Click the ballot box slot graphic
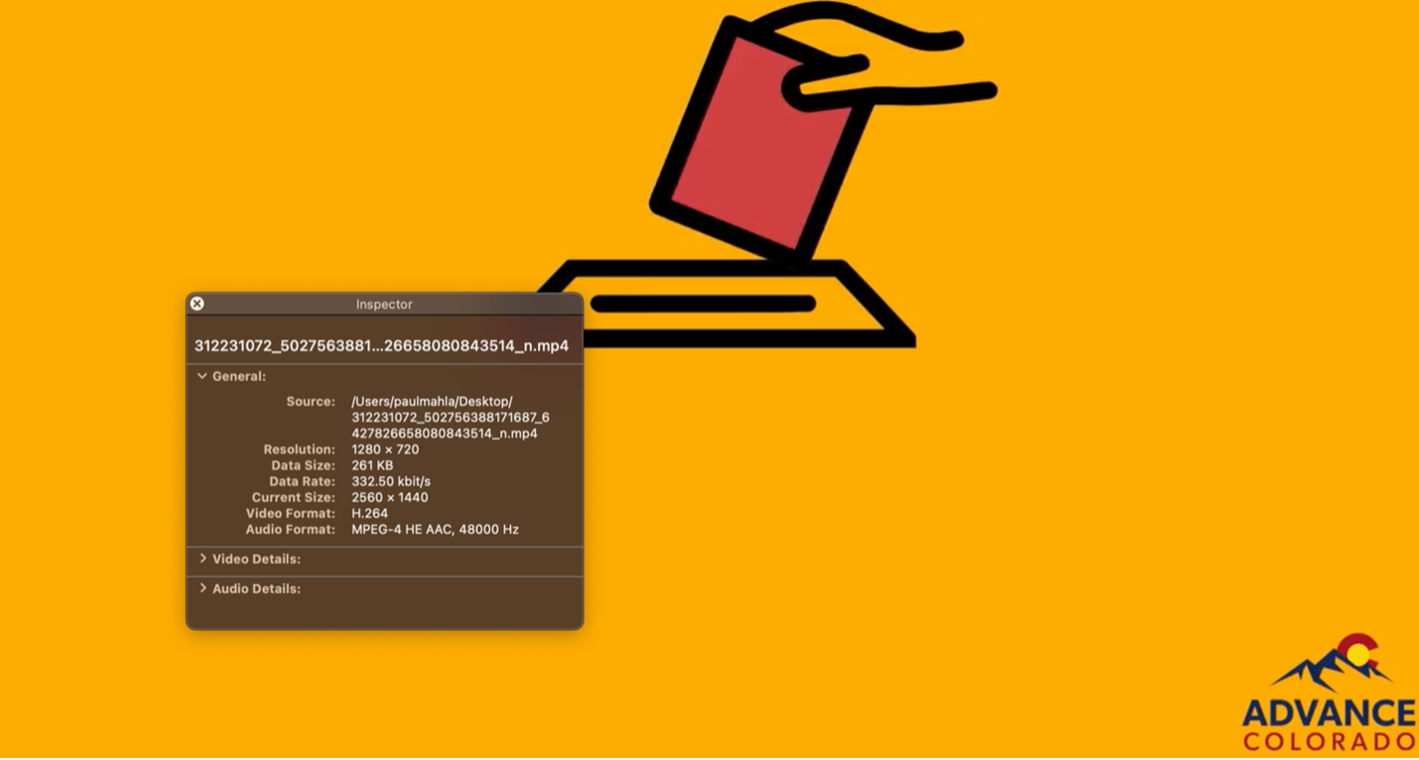The image size is (1419, 760). pos(704,304)
